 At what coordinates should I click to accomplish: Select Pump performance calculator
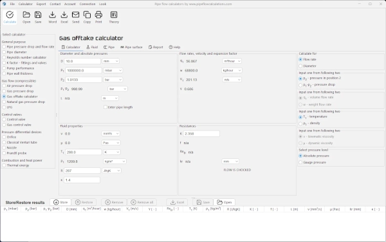coord(18,68)
